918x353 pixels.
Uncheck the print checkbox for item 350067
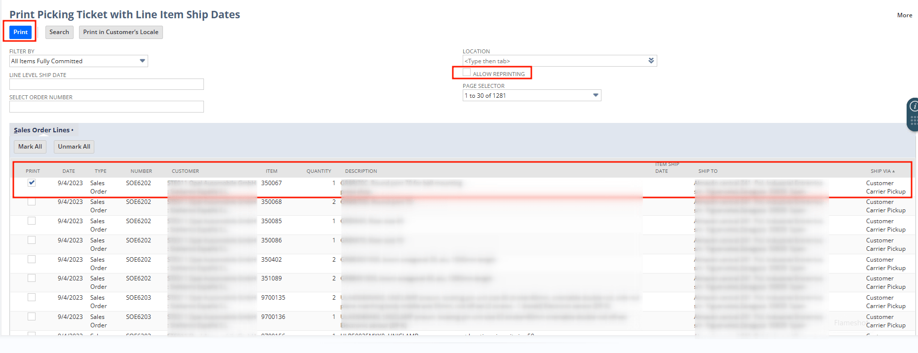[x=32, y=183]
